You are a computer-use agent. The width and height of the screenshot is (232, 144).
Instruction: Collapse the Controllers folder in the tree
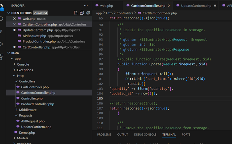[x=27, y=81]
